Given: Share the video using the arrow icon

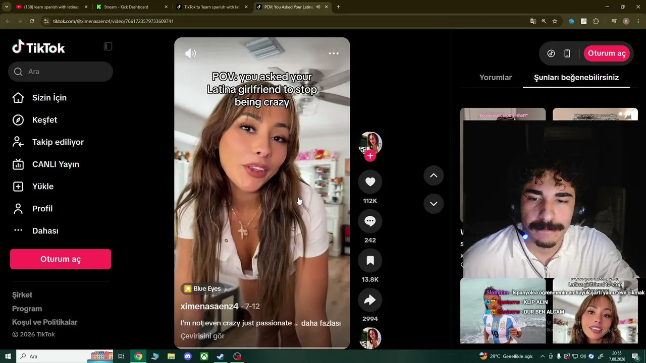Looking at the screenshot, I should pos(370,300).
